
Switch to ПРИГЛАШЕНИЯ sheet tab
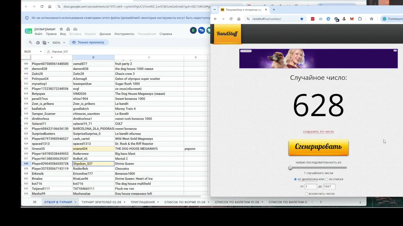143,202
